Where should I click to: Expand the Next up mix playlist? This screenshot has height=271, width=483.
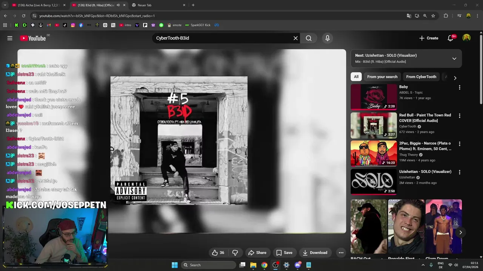(x=454, y=58)
